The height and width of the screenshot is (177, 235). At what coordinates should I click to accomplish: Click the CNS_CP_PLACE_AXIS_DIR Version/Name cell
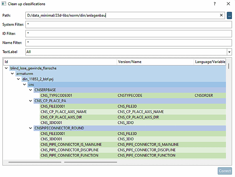coord(138,117)
